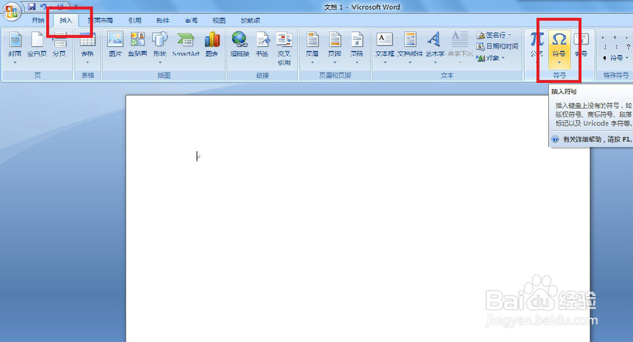Open the clip art (剪贴画) pane
633x342 pixels.
pyautogui.click(x=137, y=44)
